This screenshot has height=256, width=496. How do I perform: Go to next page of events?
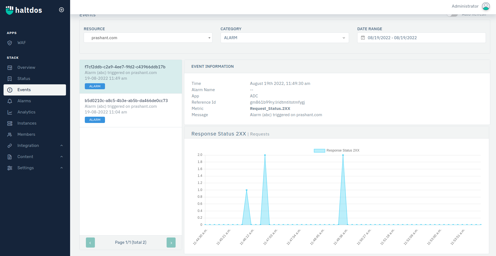[171, 242]
